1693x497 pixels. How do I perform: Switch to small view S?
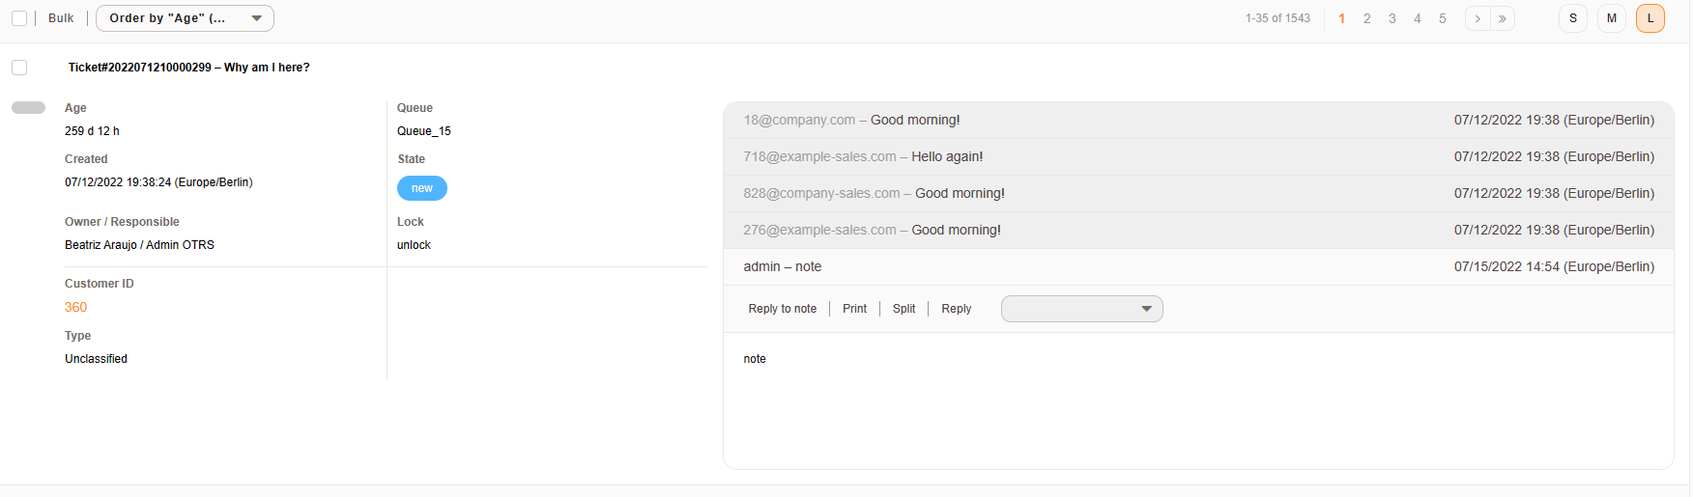1572,18
